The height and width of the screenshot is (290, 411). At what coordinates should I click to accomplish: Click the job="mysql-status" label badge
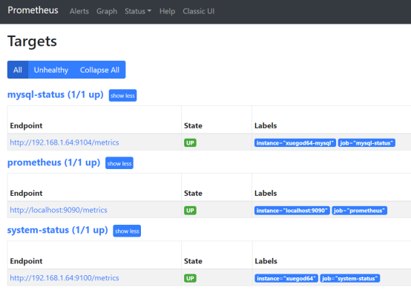[x=366, y=142]
